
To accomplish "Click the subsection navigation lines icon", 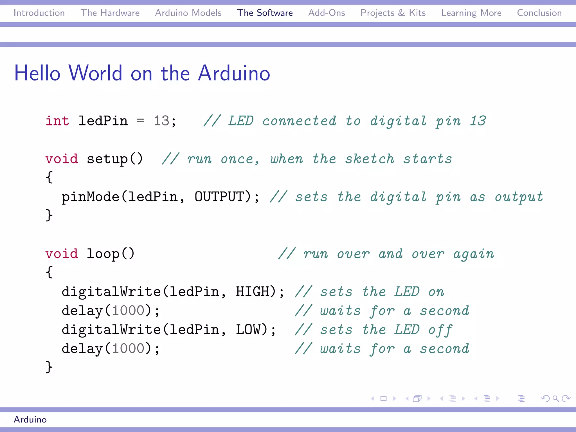I will [x=453, y=399].
